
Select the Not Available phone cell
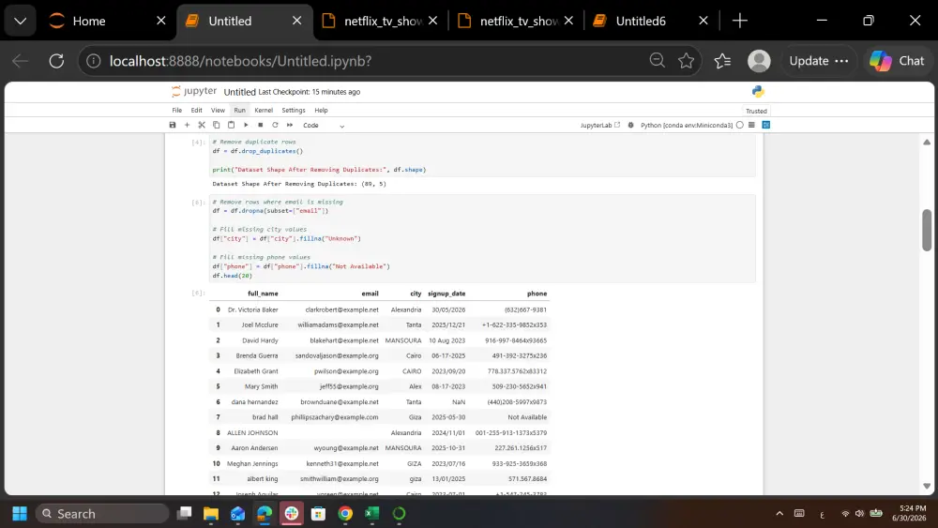point(527,417)
